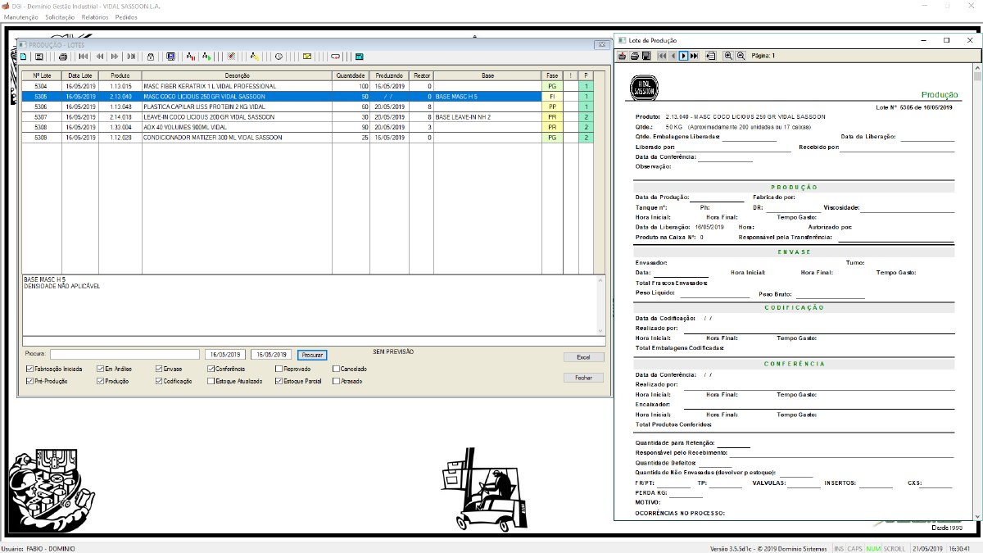Zoom out on the production report

click(x=741, y=56)
